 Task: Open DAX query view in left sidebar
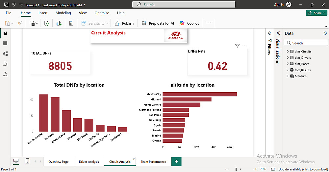pos(5,64)
